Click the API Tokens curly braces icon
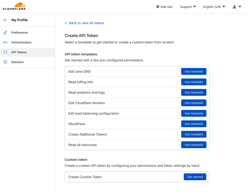248x192 pixels. [5, 52]
